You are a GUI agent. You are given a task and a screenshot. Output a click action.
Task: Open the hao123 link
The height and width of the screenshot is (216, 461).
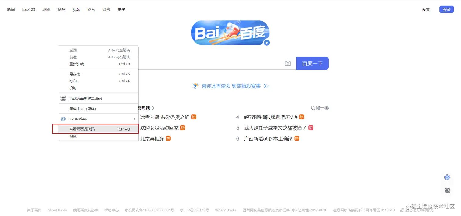[x=29, y=9]
